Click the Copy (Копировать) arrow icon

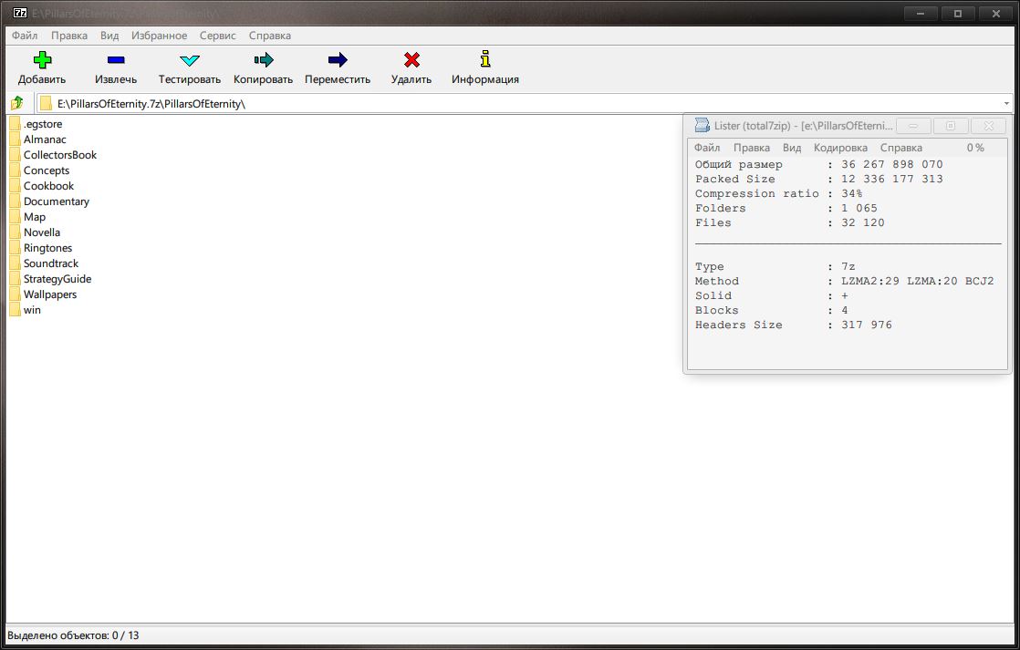pos(264,60)
